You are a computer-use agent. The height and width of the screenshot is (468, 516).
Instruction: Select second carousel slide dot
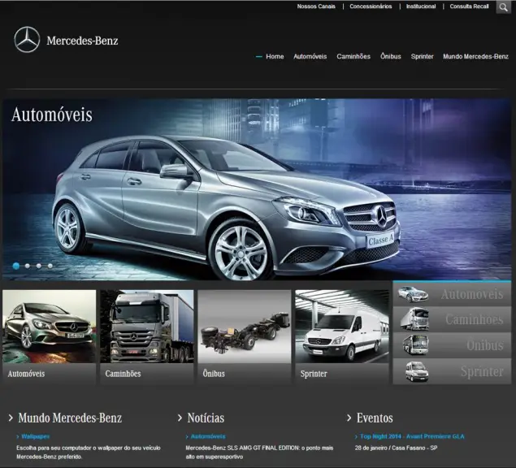click(28, 266)
